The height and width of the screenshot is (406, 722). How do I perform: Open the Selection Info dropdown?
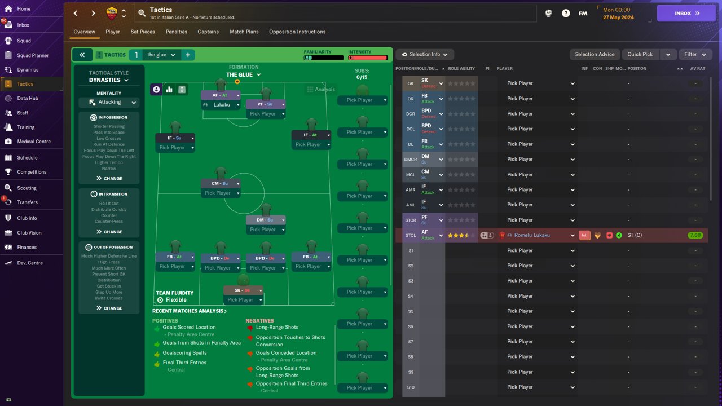pos(425,54)
